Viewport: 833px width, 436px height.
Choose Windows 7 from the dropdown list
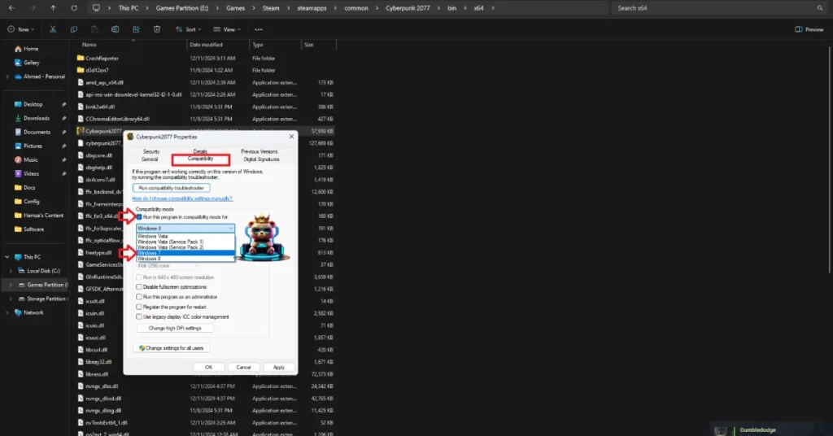tap(185, 253)
